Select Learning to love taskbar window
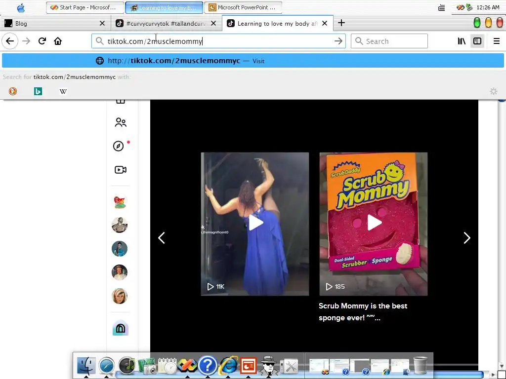The height and width of the screenshot is (379, 506). click(164, 7)
